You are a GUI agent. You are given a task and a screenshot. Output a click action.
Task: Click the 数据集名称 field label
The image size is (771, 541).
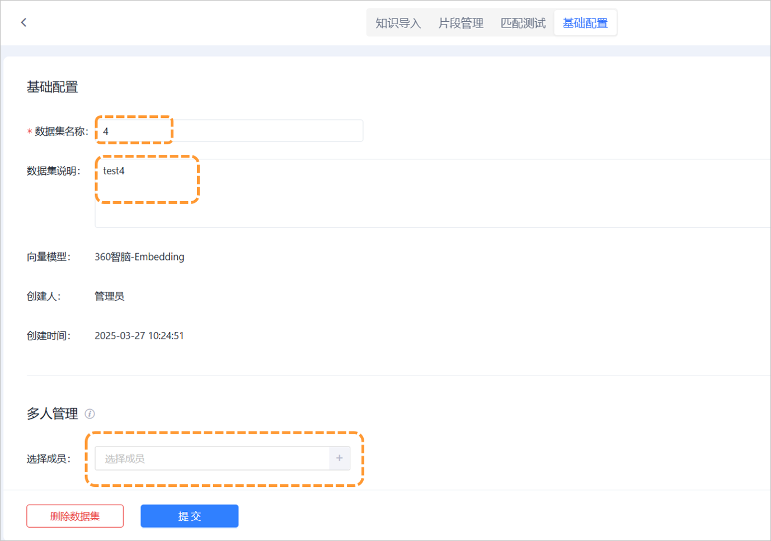(x=61, y=131)
